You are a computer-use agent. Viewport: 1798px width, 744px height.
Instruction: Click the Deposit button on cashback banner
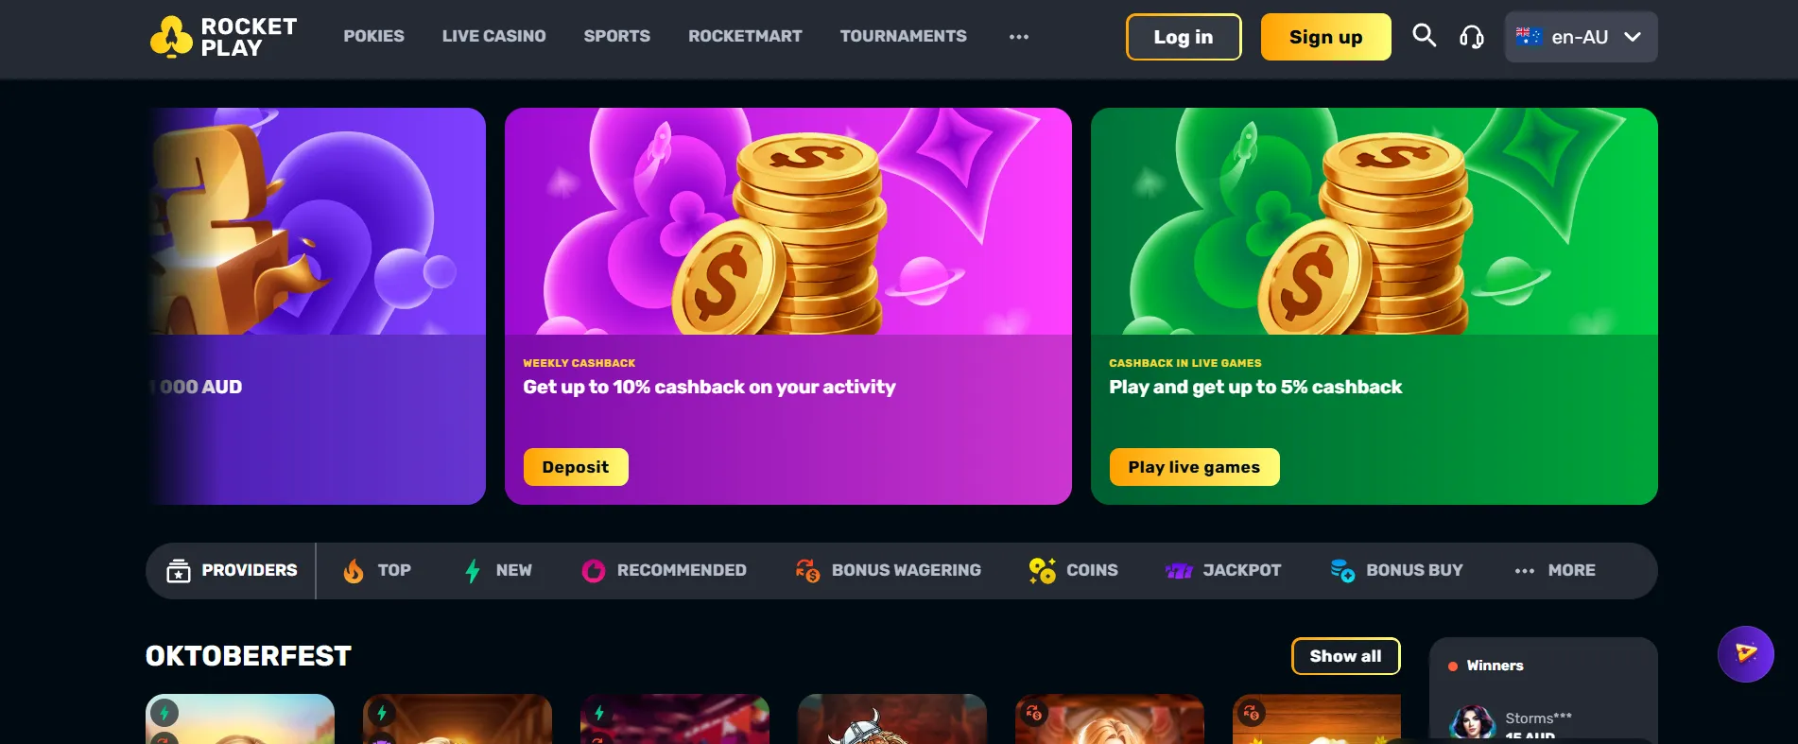(x=576, y=467)
